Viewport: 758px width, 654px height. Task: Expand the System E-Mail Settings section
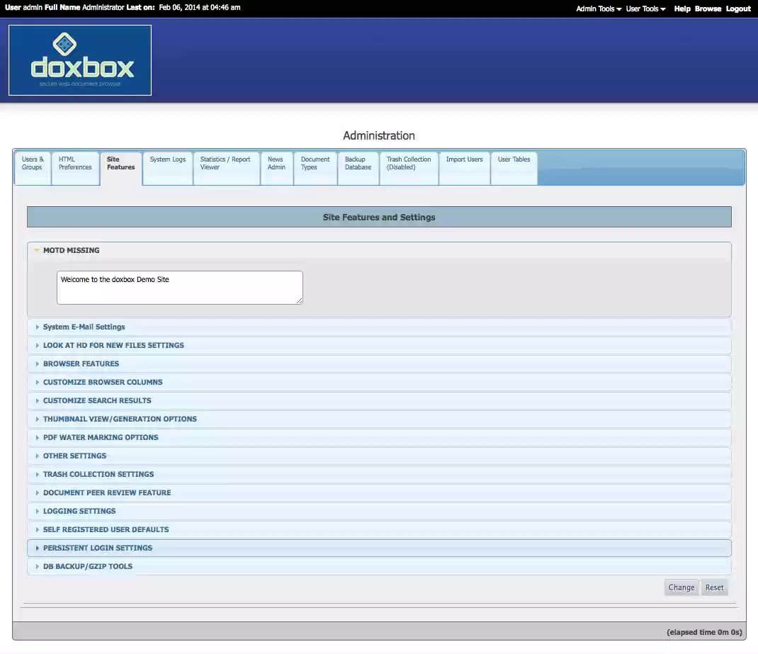(84, 327)
